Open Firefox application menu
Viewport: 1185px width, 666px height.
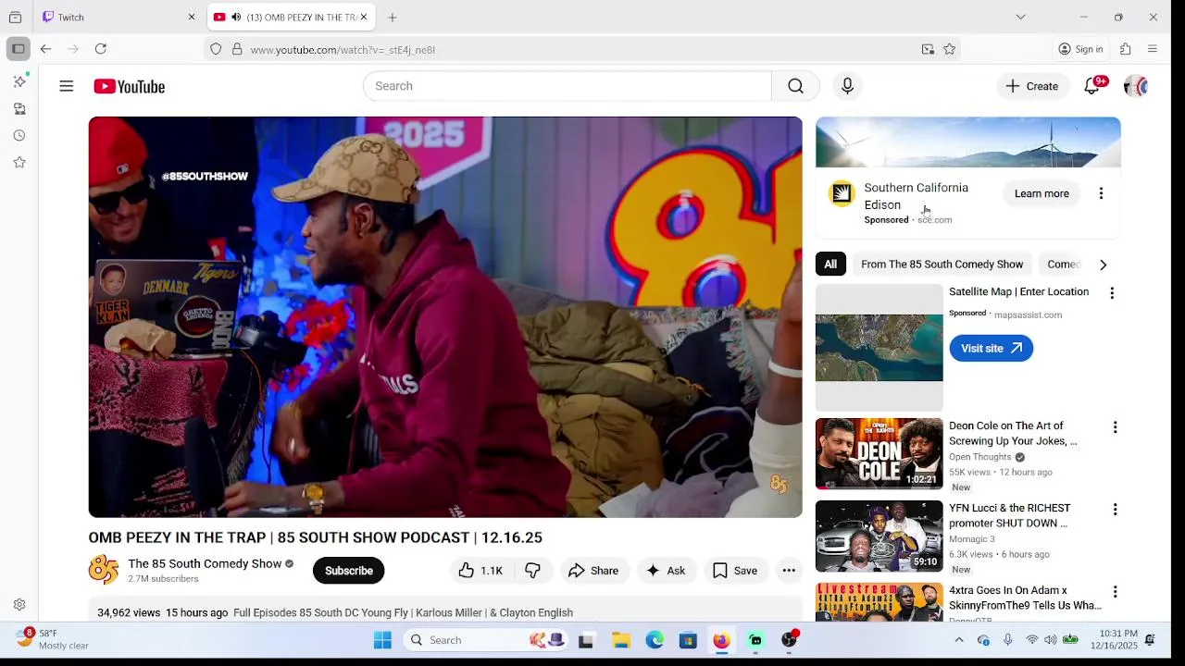coord(1153,49)
